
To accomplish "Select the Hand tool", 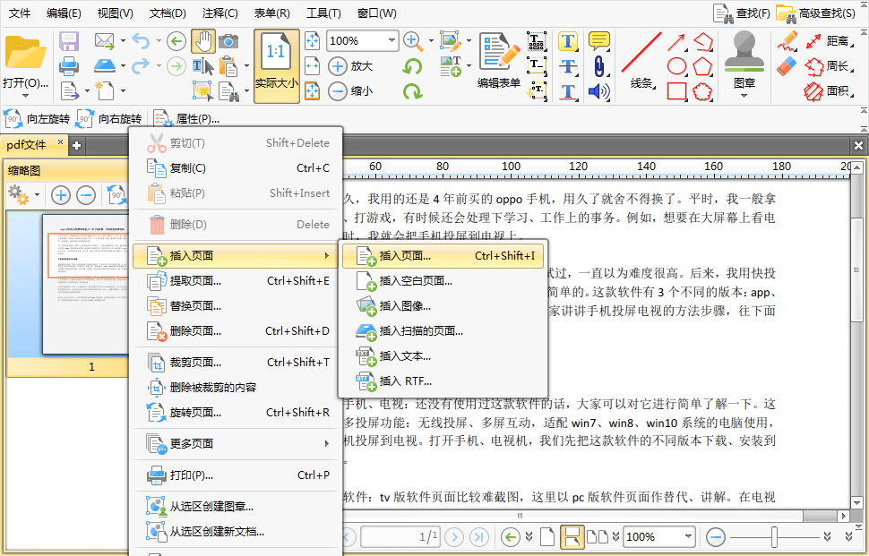I will click(x=203, y=41).
